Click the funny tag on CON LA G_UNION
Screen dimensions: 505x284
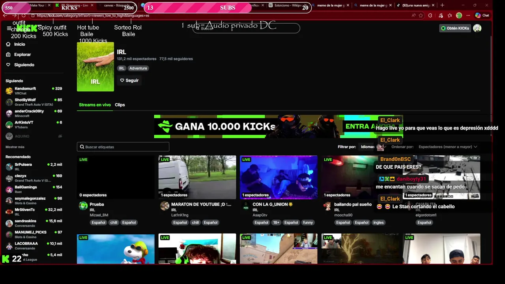click(x=308, y=222)
